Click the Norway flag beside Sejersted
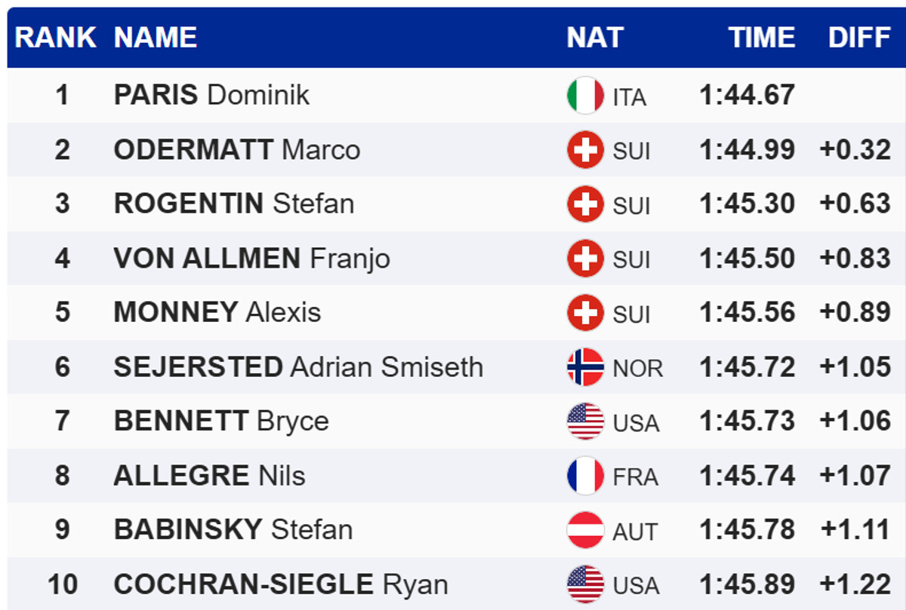Image resolution: width=906 pixels, height=610 pixels. pos(585,367)
